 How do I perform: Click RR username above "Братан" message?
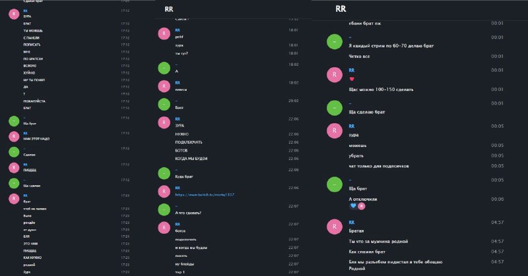pos(352,222)
